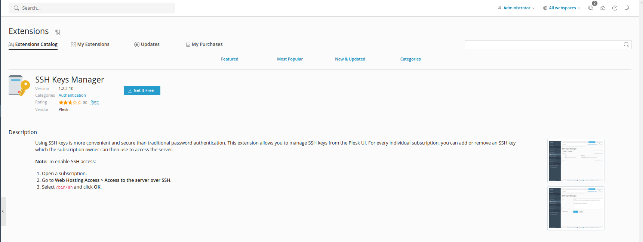Switch to the My Extensions tab

tap(90, 44)
